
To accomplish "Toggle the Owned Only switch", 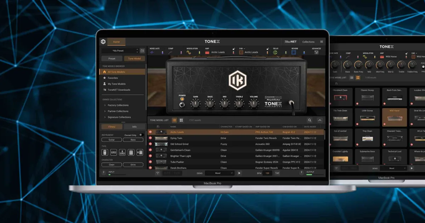I will click(x=141, y=135).
